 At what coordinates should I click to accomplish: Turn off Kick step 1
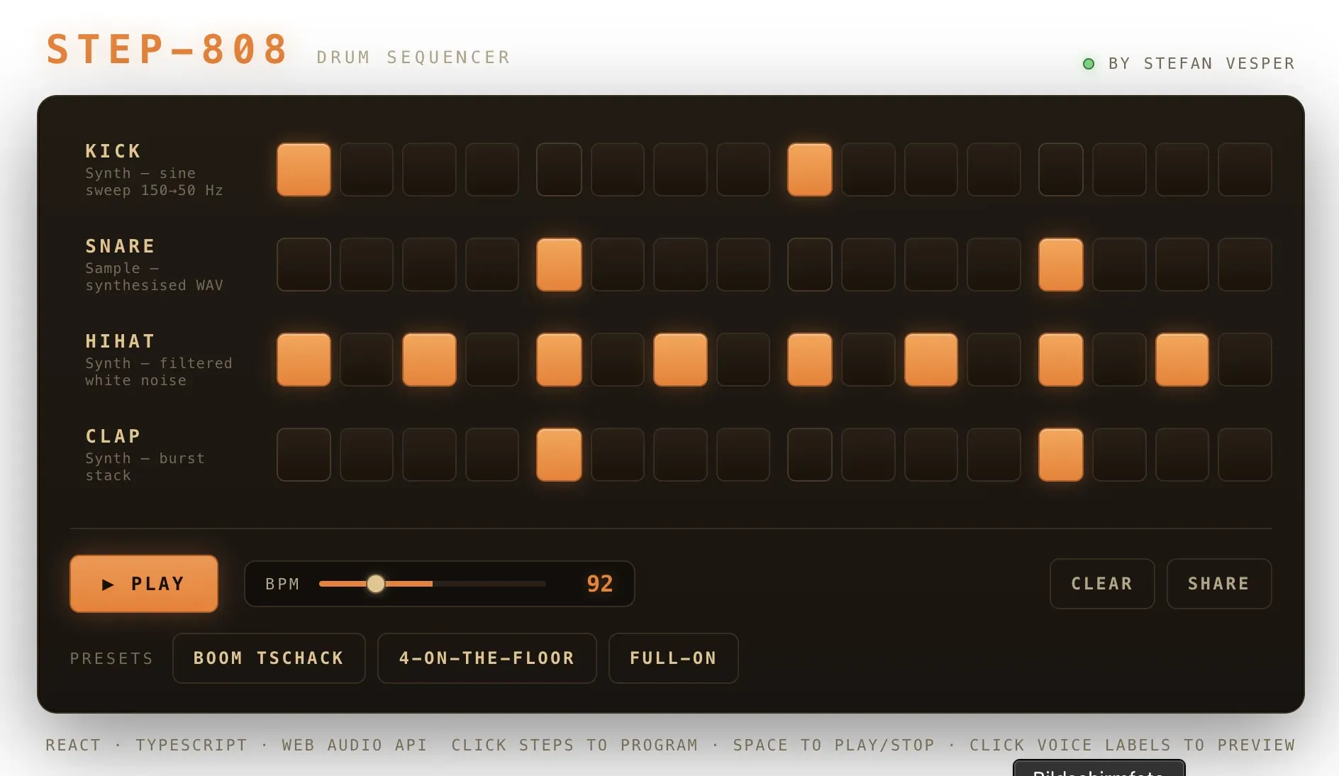[x=304, y=170]
